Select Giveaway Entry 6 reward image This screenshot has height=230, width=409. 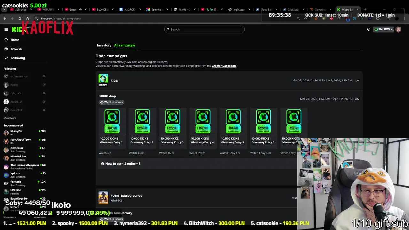[263, 121]
